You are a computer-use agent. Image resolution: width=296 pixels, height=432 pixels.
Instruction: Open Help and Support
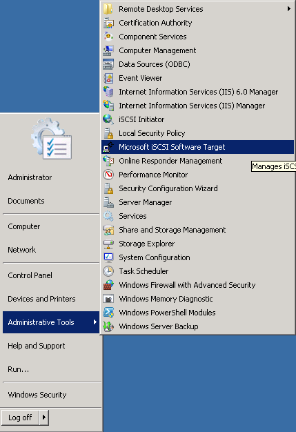click(51, 346)
